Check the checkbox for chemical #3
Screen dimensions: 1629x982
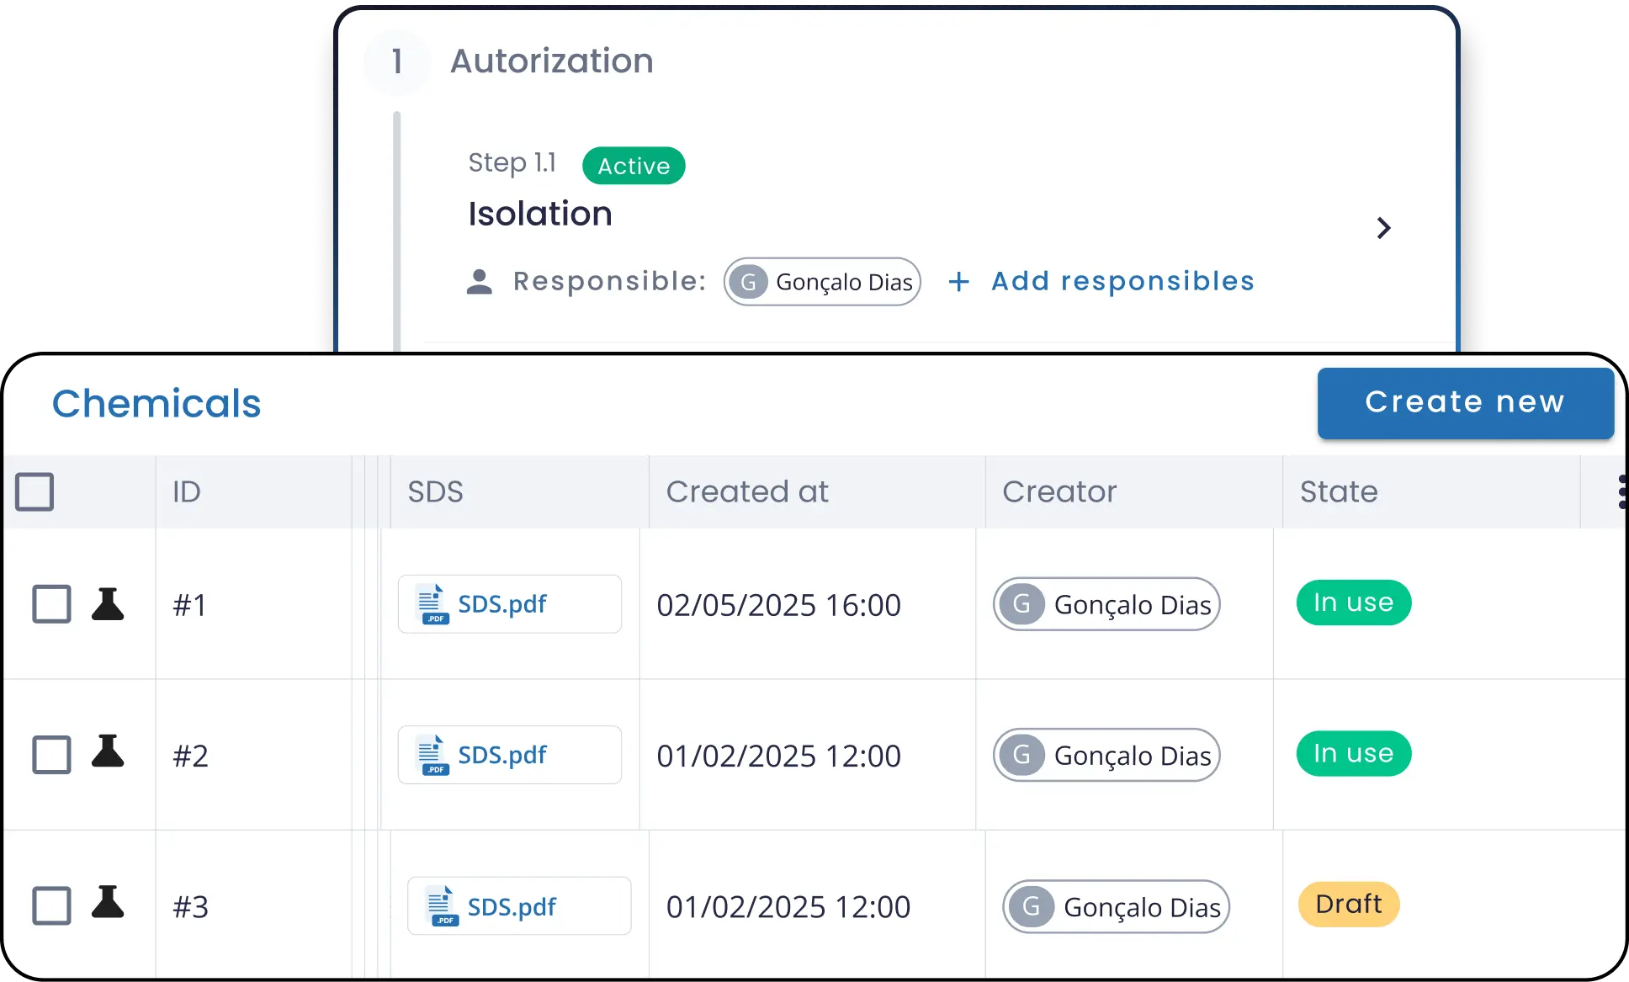(51, 906)
